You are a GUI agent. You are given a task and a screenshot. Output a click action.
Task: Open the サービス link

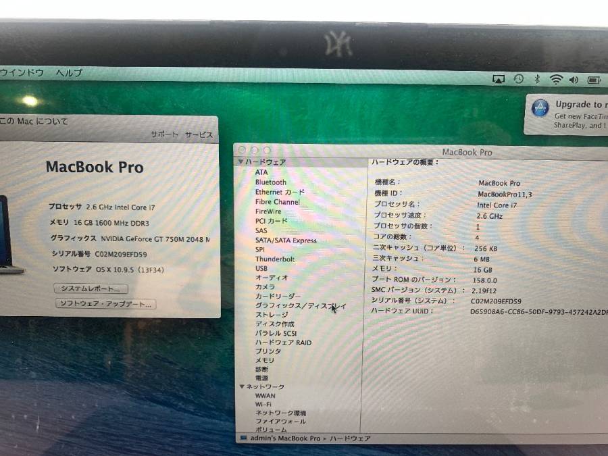[199, 134]
